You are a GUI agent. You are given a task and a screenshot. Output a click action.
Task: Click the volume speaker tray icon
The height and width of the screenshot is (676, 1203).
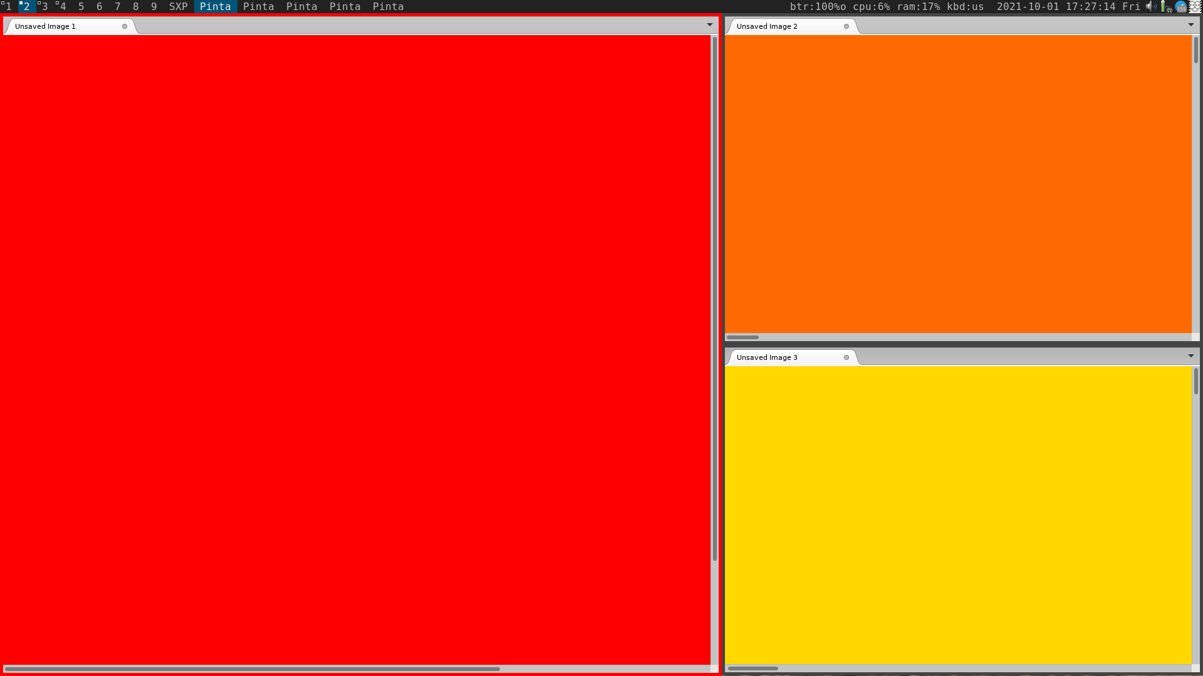click(1151, 6)
